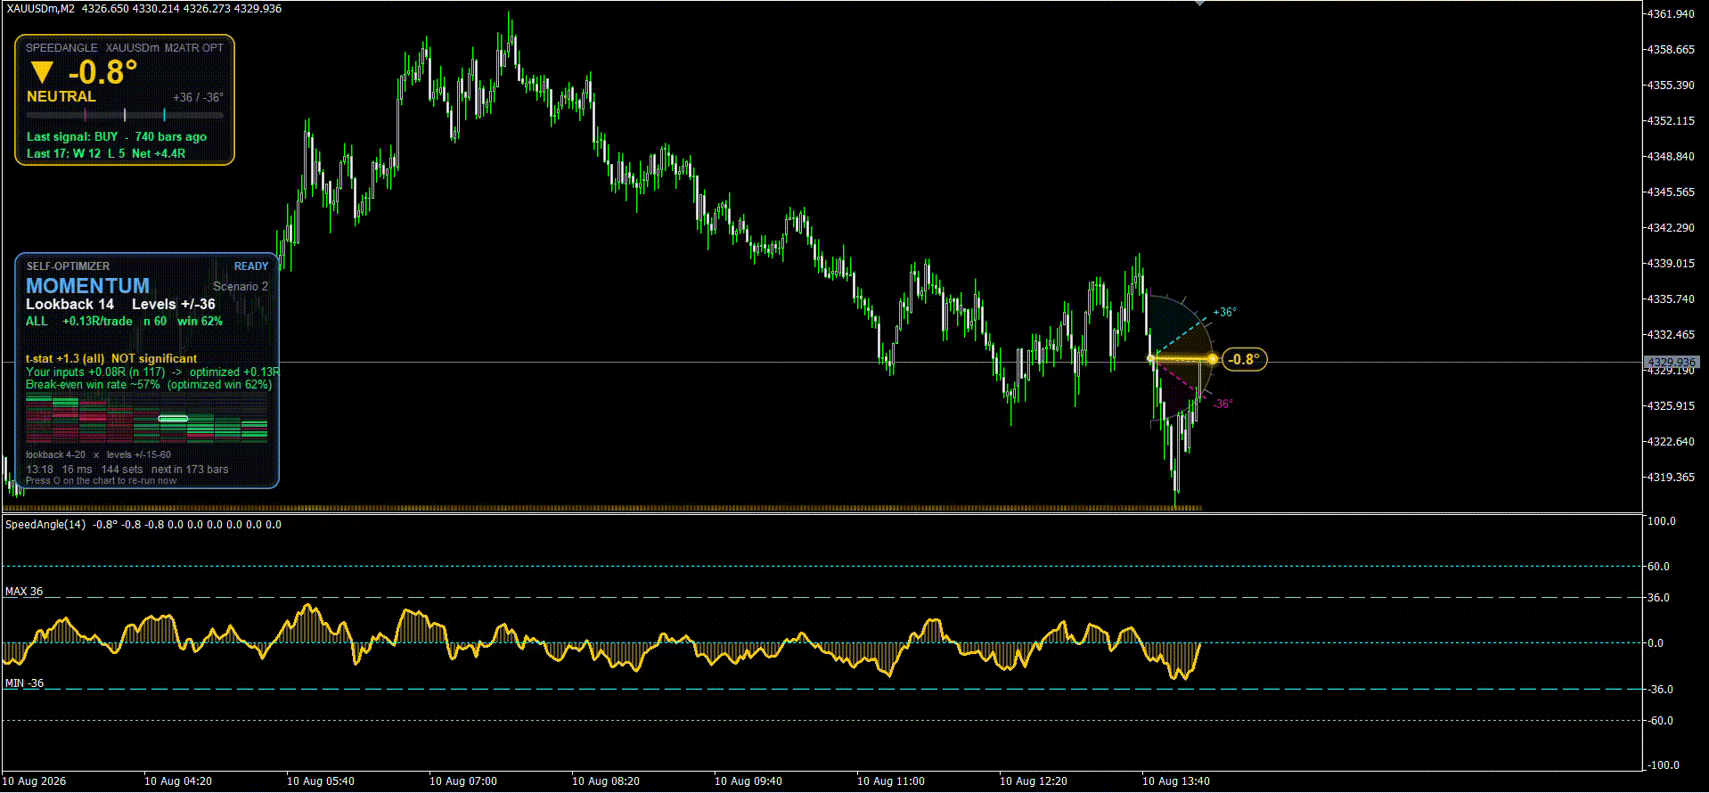Click the chart shift triangle on the top edge
The height and width of the screenshot is (793, 1709).
click(x=1199, y=4)
